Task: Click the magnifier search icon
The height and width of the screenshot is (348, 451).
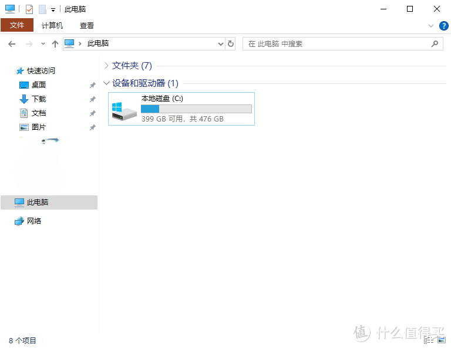Action: pyautogui.click(x=435, y=44)
